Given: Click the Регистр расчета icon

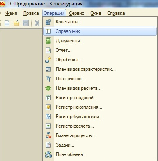Looking at the screenshot, I should point(48,126).
